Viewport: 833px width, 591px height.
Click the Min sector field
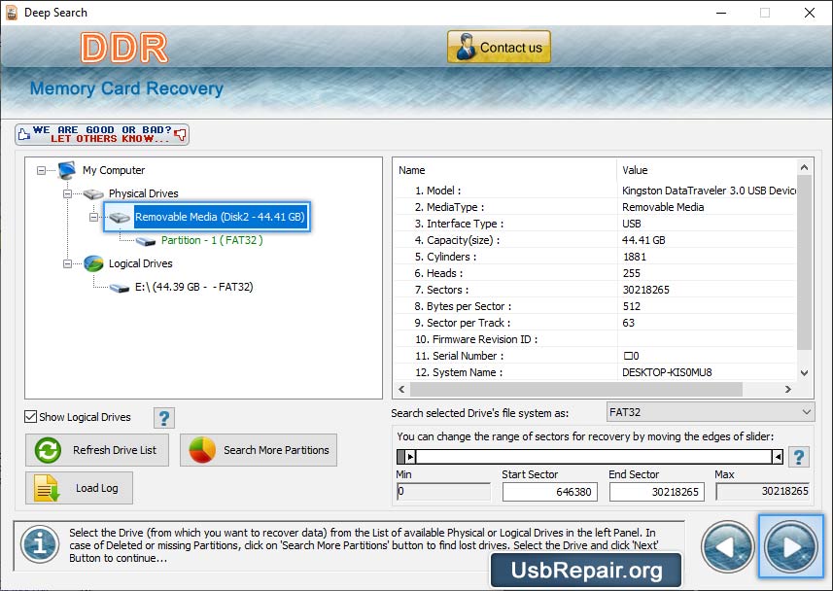443,492
